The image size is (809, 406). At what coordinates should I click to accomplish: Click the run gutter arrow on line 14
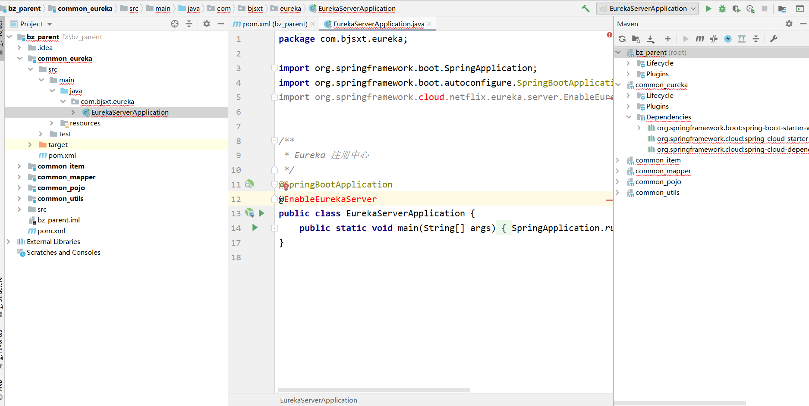[255, 228]
